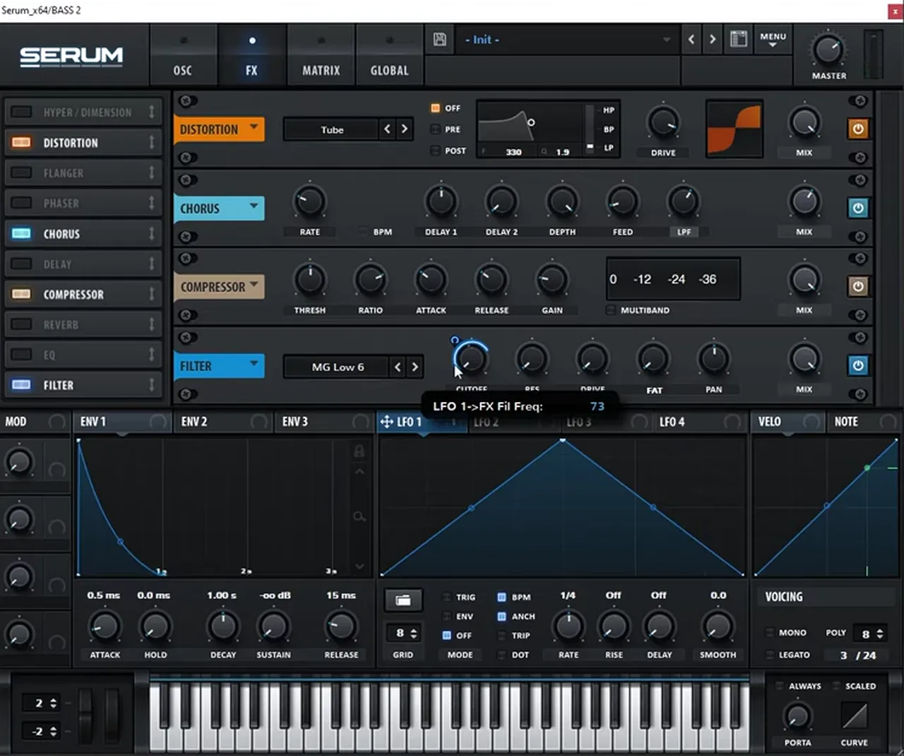Open the FILTER module dropdown
This screenshot has width=904, height=756.
pos(219,366)
